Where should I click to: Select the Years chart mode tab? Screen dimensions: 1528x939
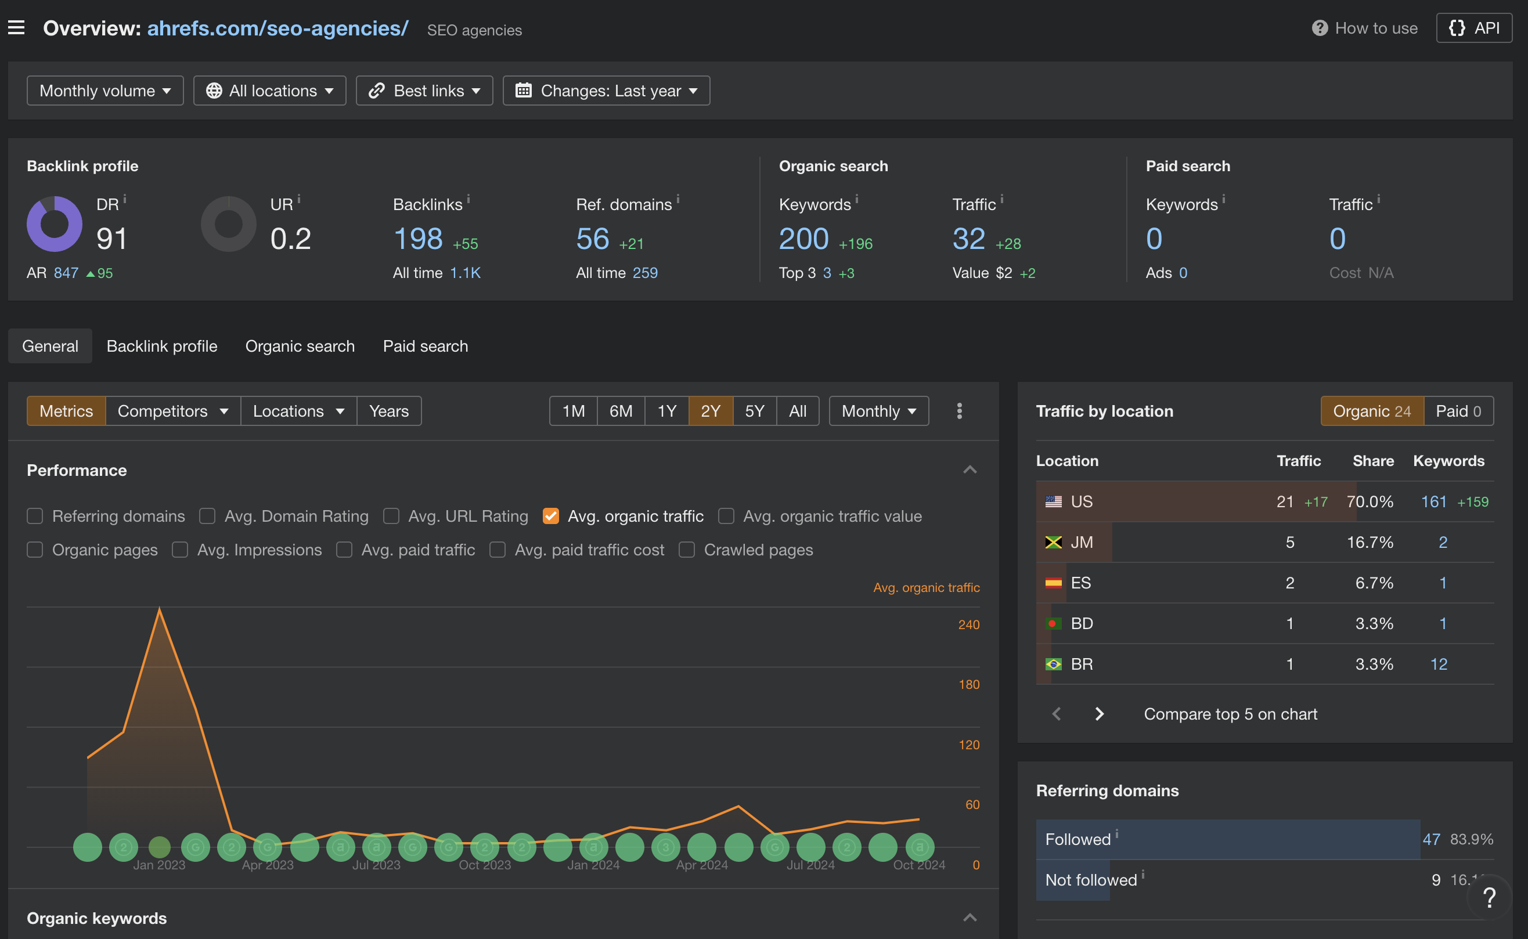point(389,411)
